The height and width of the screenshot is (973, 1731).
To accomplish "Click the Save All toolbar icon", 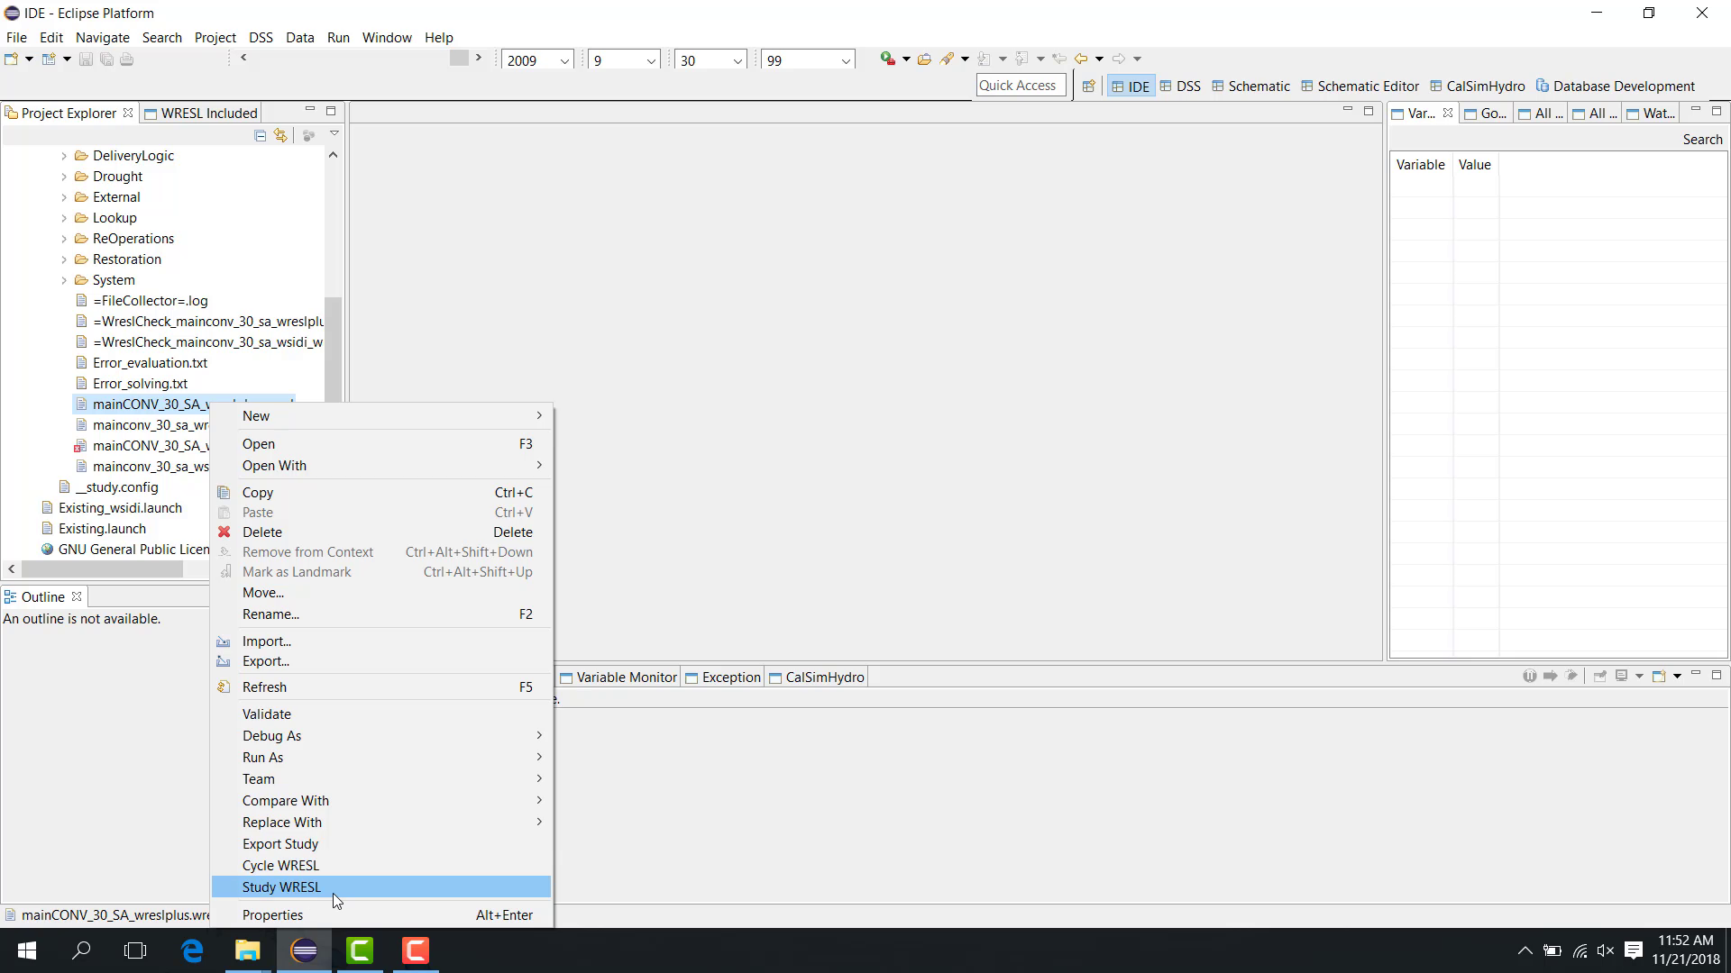I will 106,59.
